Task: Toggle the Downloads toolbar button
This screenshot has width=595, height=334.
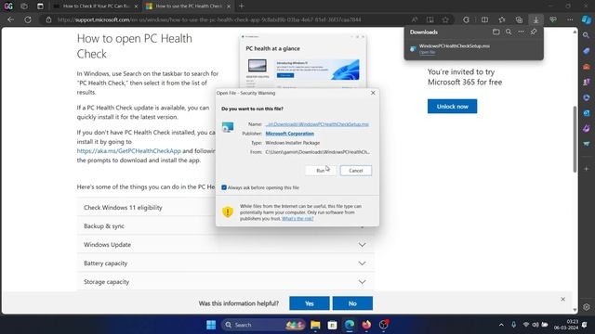Action: tap(535, 19)
